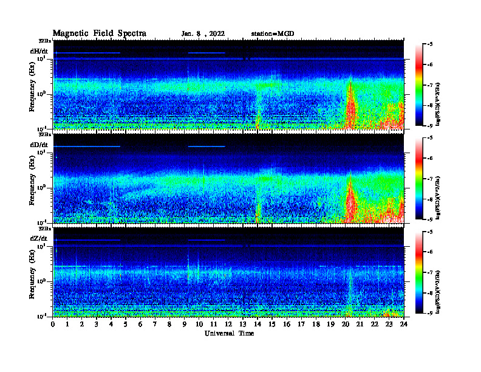This screenshot has height=372, width=481.
Task: Click hour tick label "15" on time axis
Action: (272, 324)
